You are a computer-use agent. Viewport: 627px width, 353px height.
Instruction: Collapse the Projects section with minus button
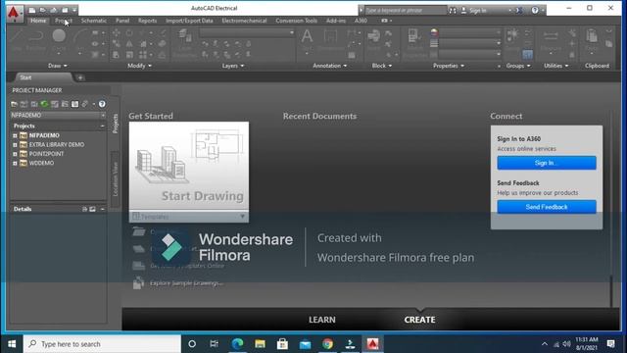click(102, 126)
